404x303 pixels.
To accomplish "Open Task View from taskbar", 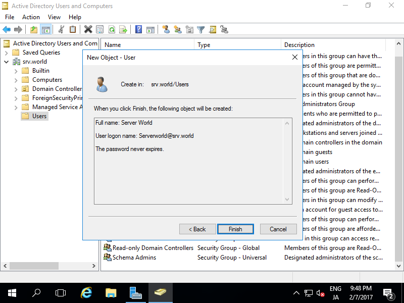I will point(61,293).
